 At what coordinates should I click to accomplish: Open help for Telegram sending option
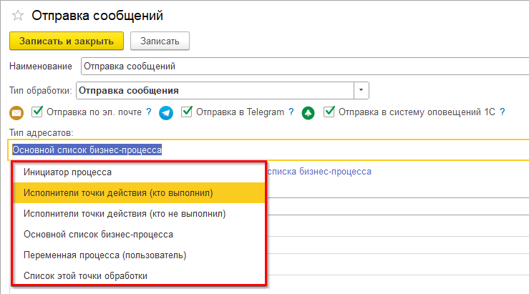[x=291, y=112]
